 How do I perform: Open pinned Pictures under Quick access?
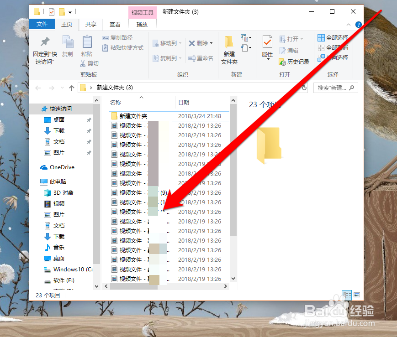point(59,153)
